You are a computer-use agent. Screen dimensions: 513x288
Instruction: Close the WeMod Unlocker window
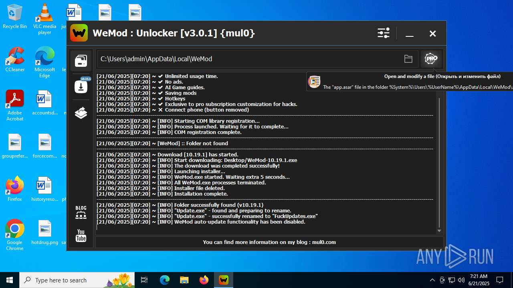pyautogui.click(x=432, y=34)
